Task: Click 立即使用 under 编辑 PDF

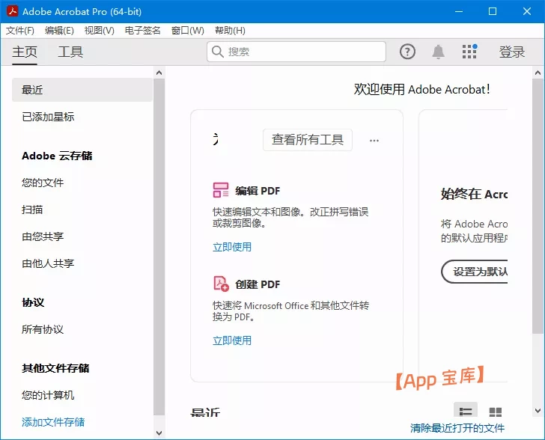Action: pos(232,247)
